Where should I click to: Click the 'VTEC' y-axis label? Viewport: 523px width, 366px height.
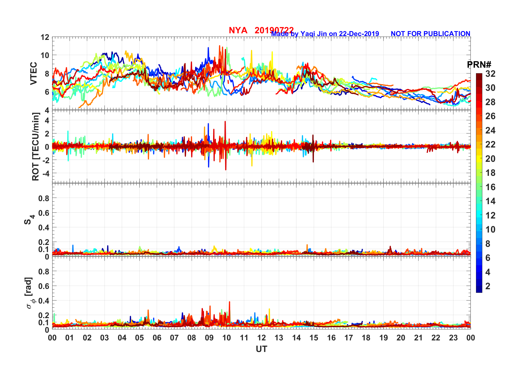point(34,73)
